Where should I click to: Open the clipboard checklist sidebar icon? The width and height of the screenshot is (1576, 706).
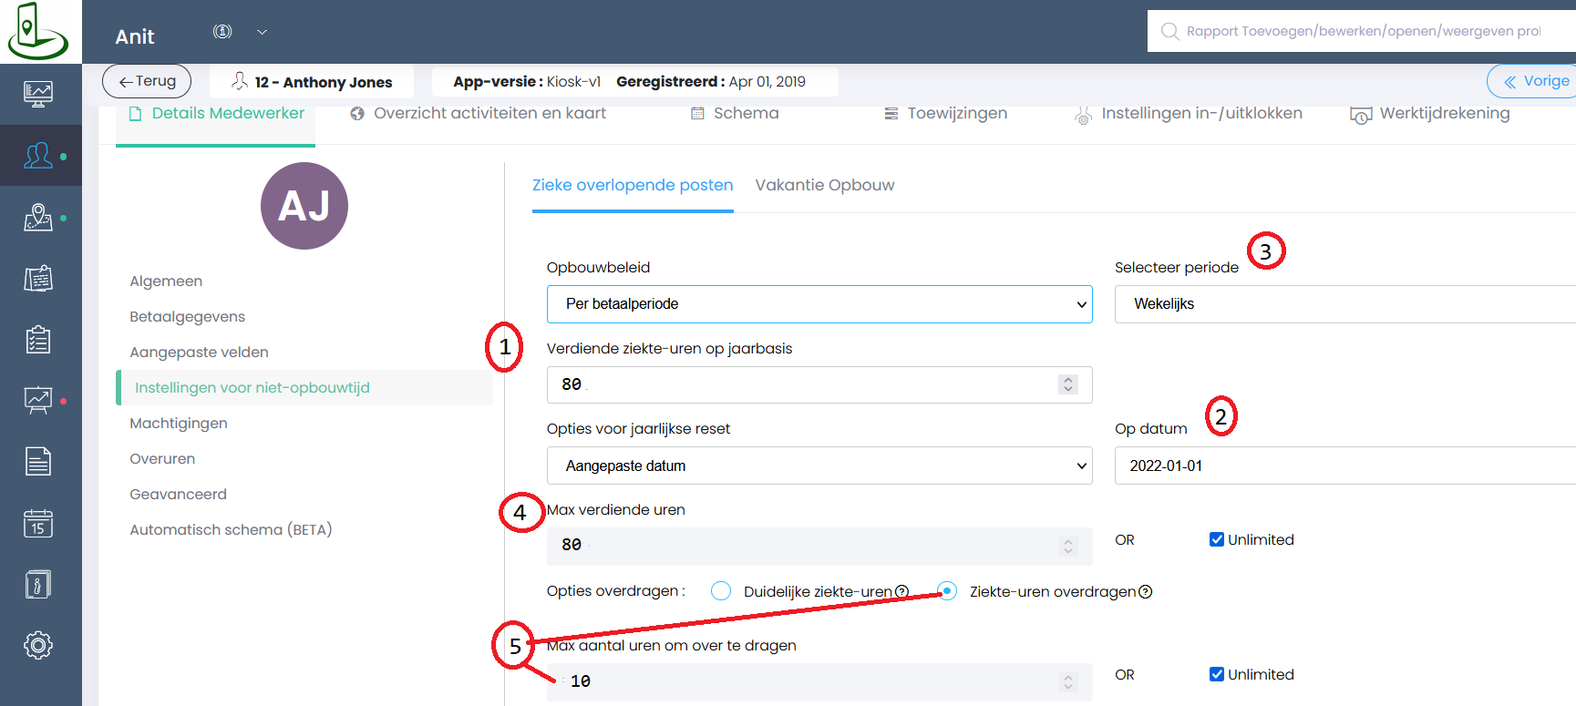[38, 340]
